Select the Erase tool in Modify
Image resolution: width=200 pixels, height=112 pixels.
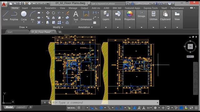[x=67, y=13]
